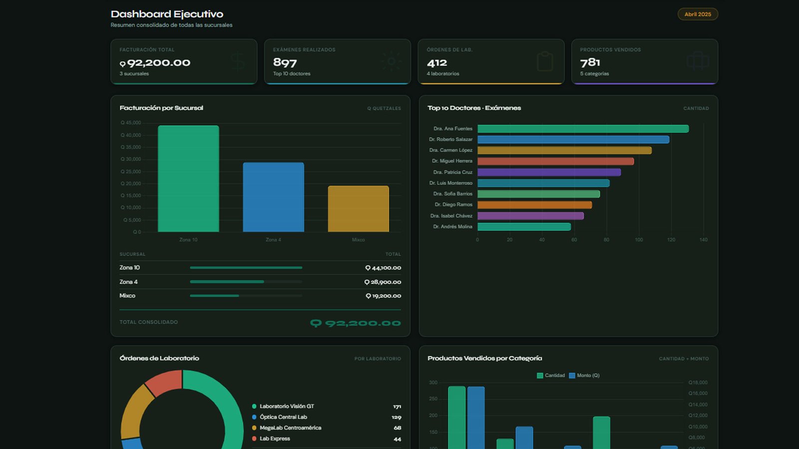This screenshot has height=449, width=799.
Task: Click the 44 count for Lab Express
Action: click(x=398, y=440)
